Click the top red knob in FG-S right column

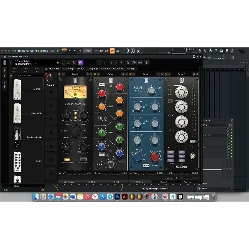point(120,87)
